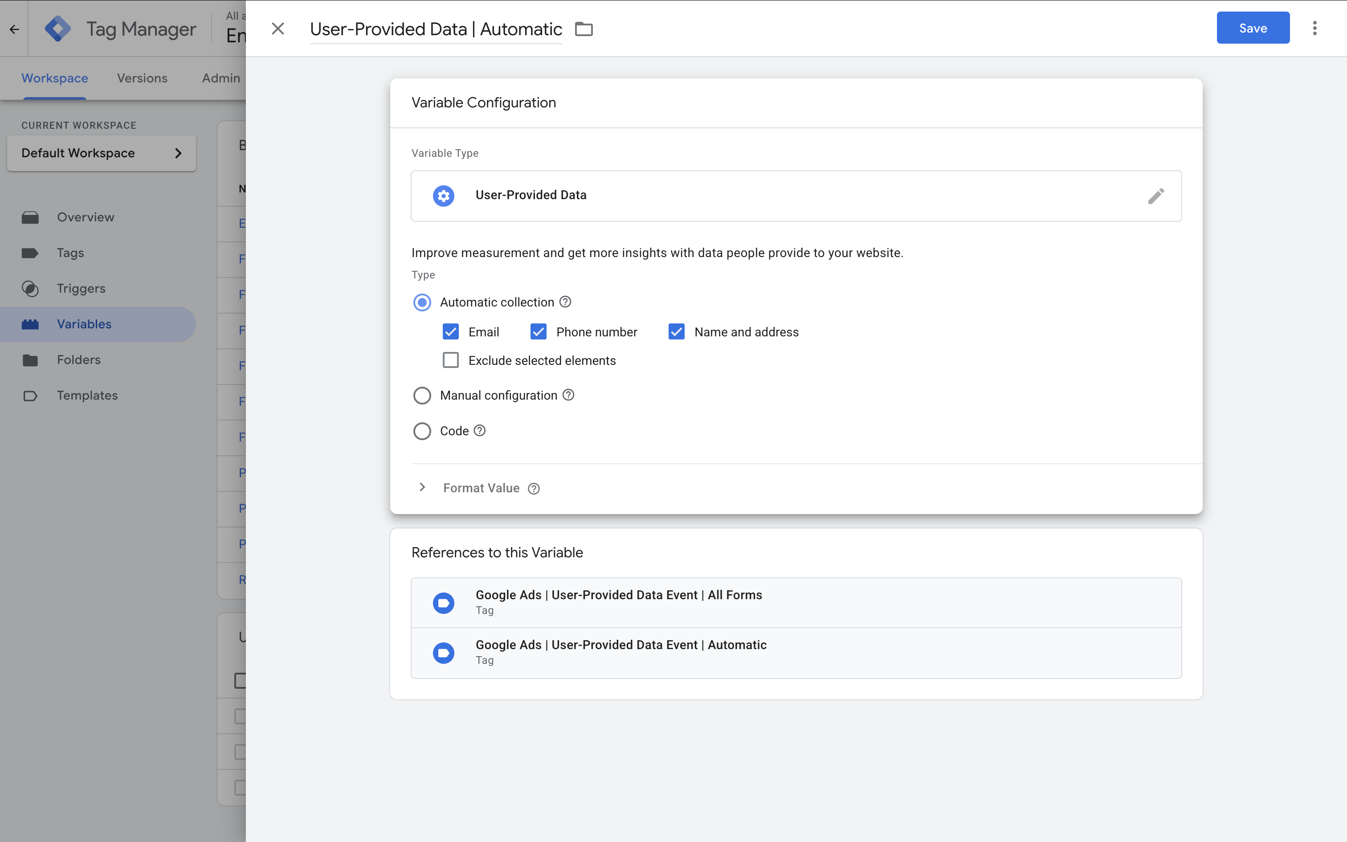This screenshot has height=842, width=1347.
Task: Enable Exclude selected elements checkbox
Action: click(450, 360)
